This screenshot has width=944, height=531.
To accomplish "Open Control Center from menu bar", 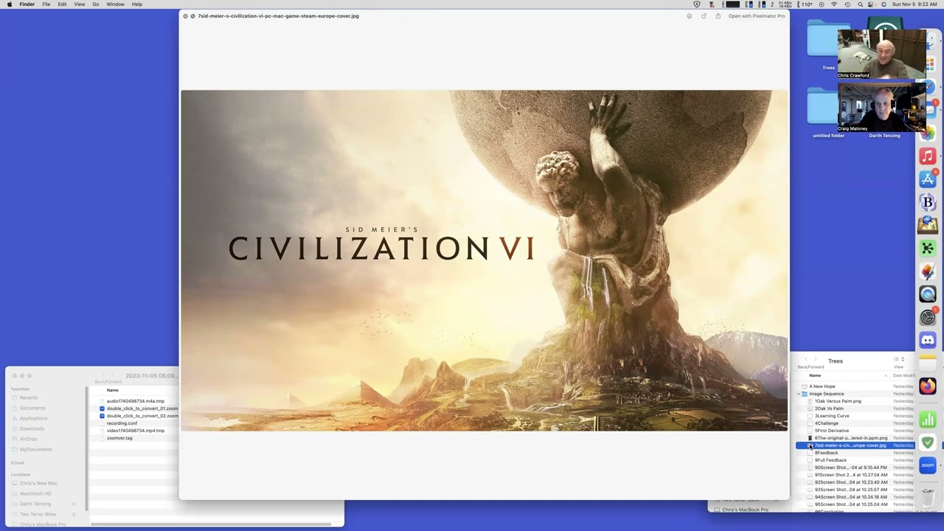I will pos(871,4).
